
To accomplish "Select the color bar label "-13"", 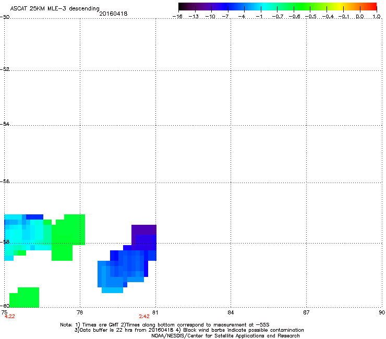I will (194, 17).
